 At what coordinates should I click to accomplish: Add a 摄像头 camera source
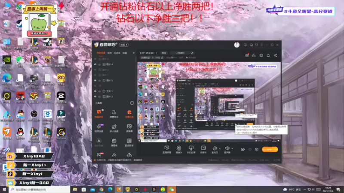179,150
